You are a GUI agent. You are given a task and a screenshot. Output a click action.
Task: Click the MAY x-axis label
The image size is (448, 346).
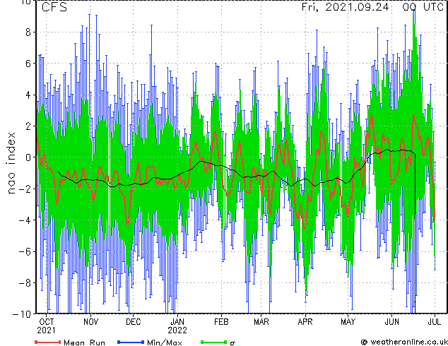coord(348,322)
